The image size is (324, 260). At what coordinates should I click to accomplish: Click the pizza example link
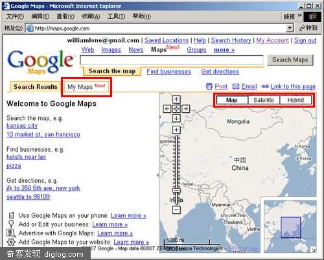(x=14, y=166)
